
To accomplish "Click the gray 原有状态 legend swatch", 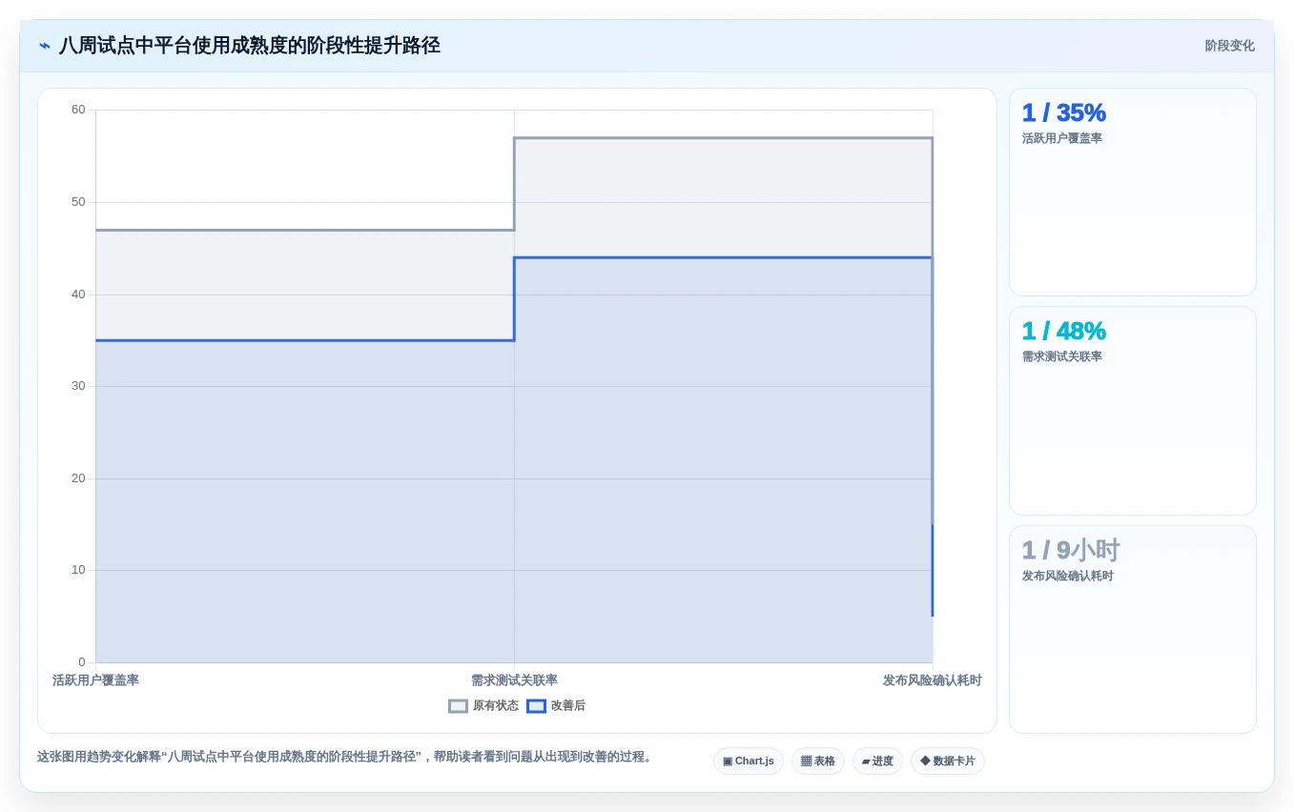I will click(459, 706).
